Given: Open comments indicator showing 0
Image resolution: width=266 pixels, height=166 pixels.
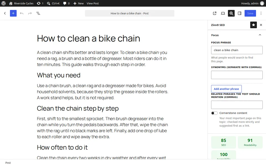Looking at the screenshot, I should tap(66, 3).
